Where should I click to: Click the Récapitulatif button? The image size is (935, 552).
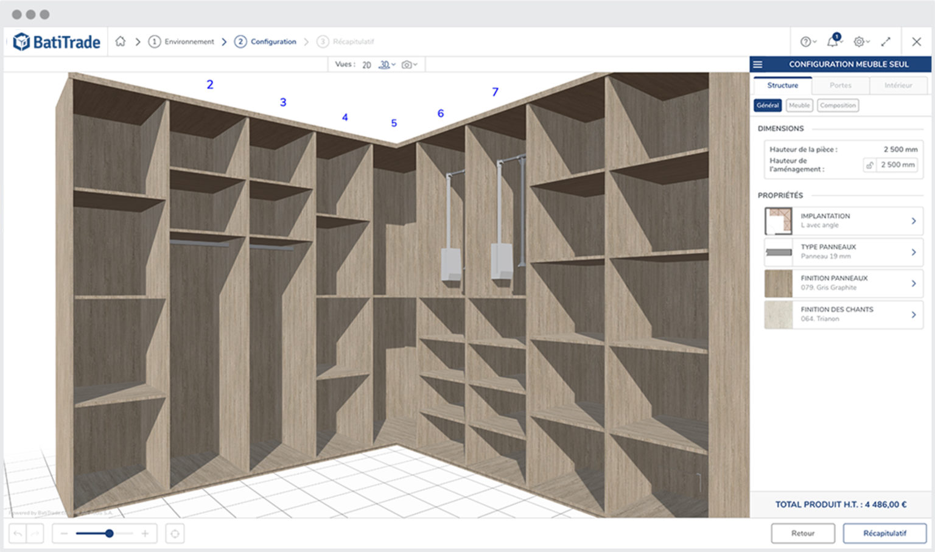point(884,533)
